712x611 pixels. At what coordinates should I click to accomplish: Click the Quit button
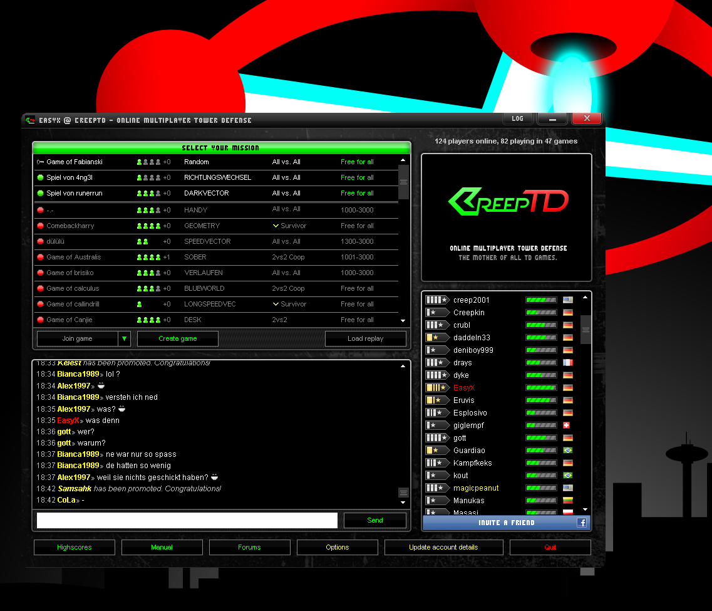point(550,548)
